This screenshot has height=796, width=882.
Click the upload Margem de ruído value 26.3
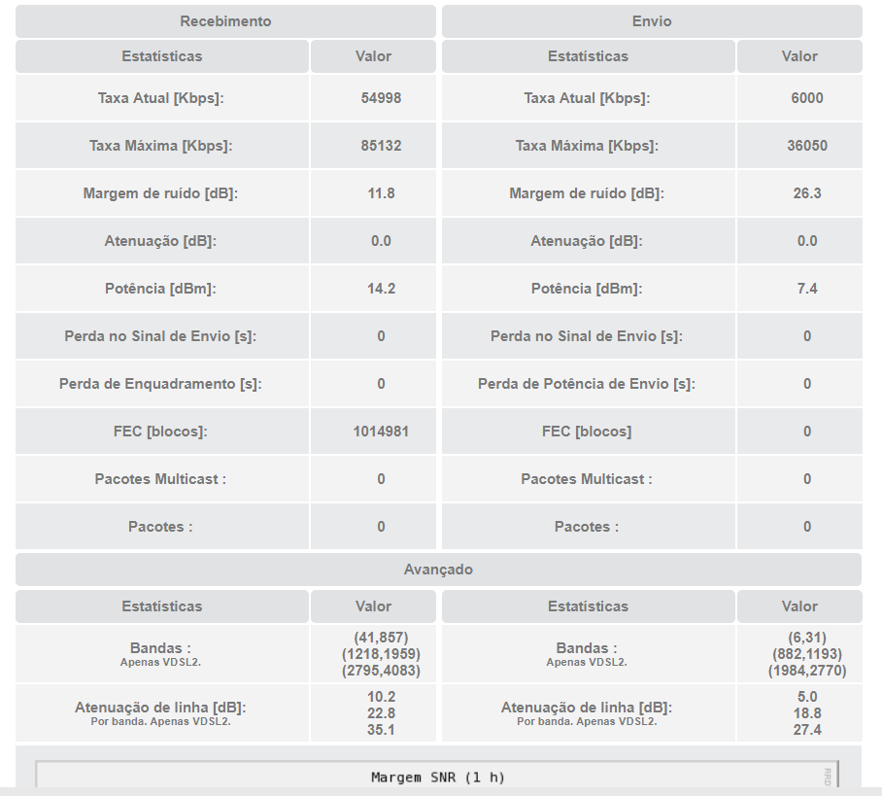pos(806,193)
